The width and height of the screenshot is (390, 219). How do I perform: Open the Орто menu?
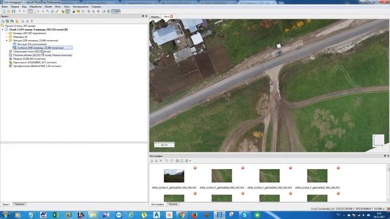click(66, 7)
